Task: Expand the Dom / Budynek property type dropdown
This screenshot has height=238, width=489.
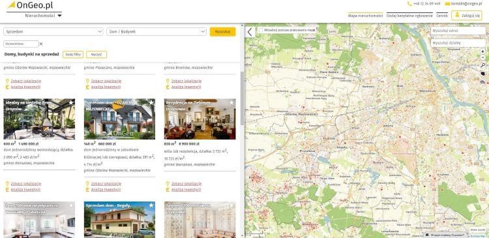Action: (156, 31)
